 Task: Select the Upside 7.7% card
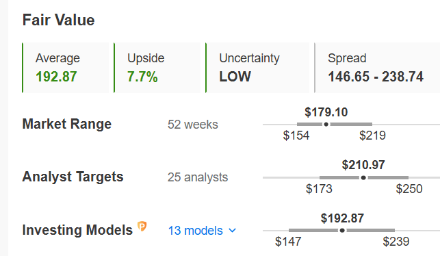click(x=157, y=68)
